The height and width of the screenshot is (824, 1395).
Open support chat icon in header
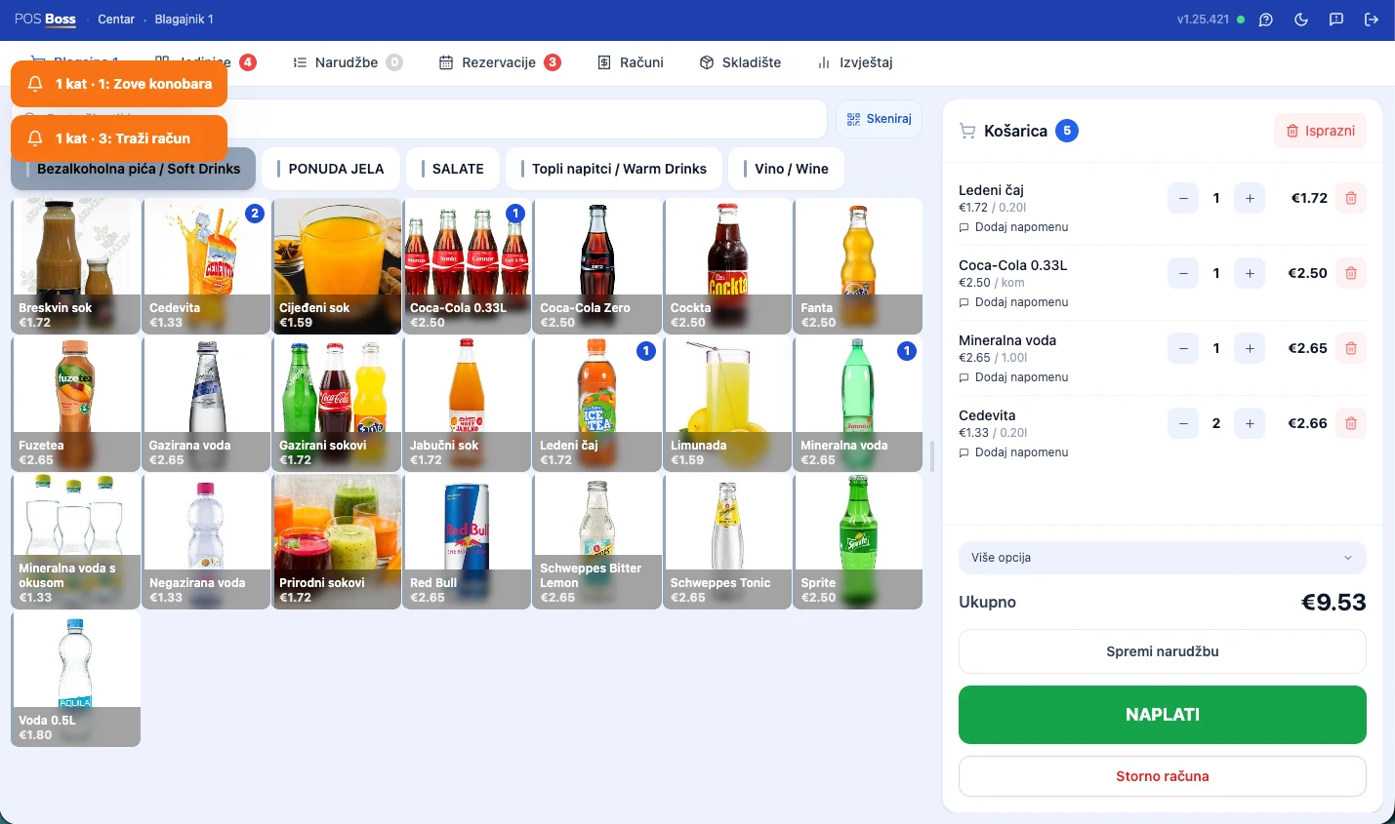click(x=1266, y=20)
